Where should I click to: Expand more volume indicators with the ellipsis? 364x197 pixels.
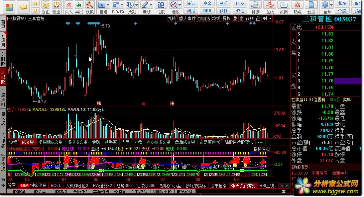tap(260, 142)
